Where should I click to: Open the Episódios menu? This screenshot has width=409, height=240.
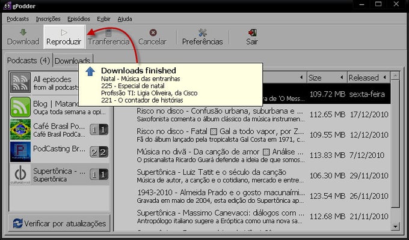tap(79, 19)
